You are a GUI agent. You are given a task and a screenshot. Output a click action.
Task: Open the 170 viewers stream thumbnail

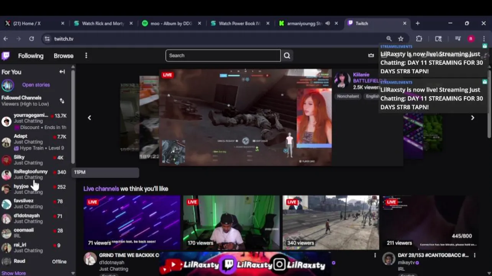coord(231,223)
